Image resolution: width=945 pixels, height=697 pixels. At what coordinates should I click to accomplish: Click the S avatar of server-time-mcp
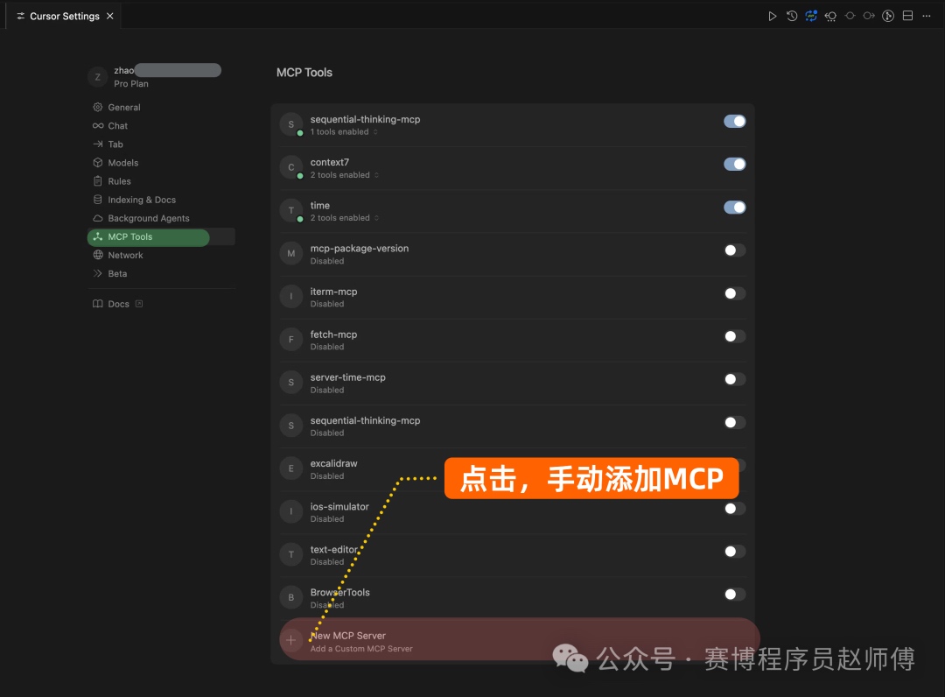(291, 383)
